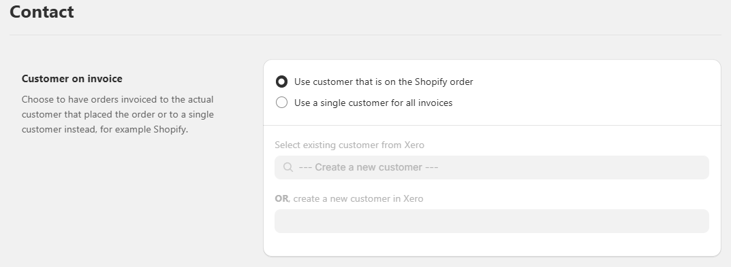Choose the single customer for all invoices radio

(x=281, y=103)
